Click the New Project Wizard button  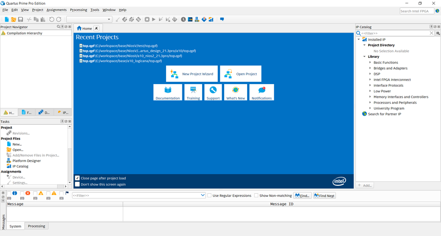click(x=192, y=74)
